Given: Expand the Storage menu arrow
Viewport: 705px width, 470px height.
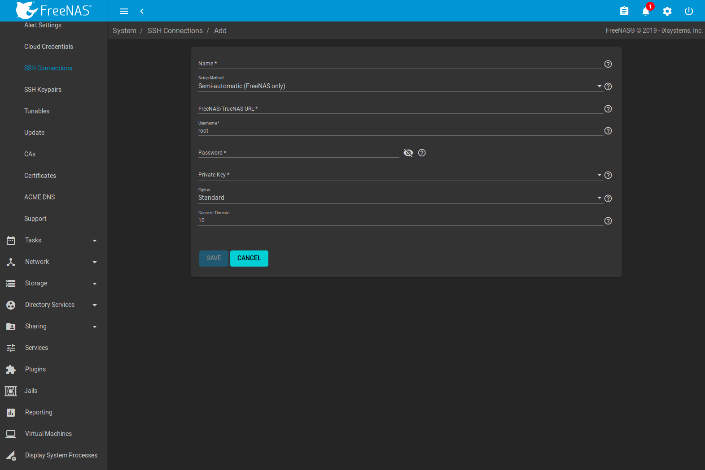Looking at the screenshot, I should 95,284.
